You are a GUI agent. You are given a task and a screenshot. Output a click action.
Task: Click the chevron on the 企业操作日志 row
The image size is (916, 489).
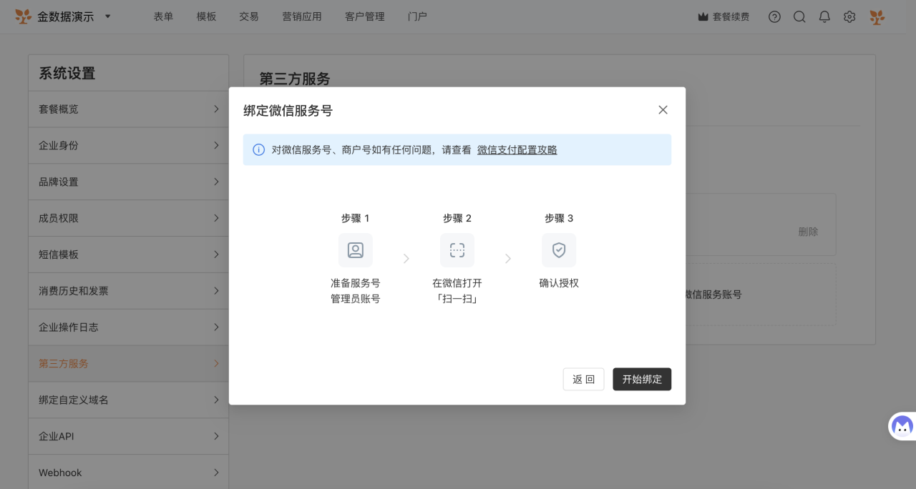[216, 327]
